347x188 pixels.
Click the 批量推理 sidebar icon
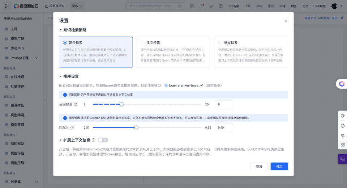click(x=7, y=87)
